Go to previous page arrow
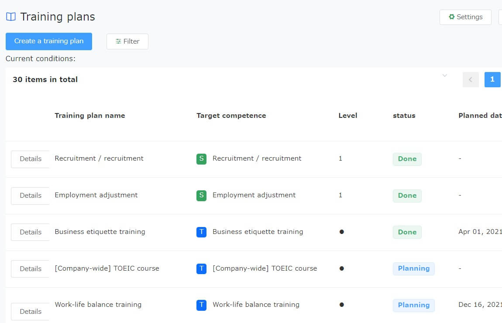The width and height of the screenshot is (502, 323). coord(471,79)
